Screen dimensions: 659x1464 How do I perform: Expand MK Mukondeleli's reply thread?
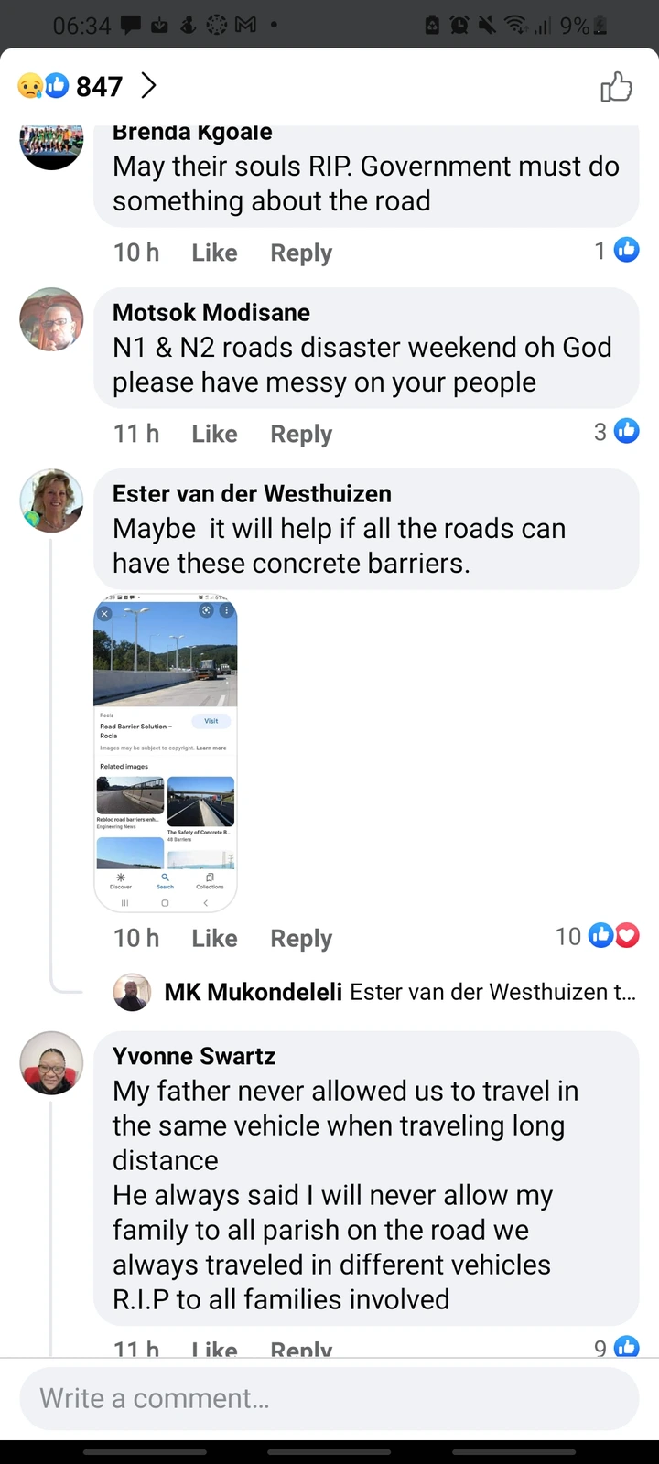pyautogui.click(x=400, y=992)
